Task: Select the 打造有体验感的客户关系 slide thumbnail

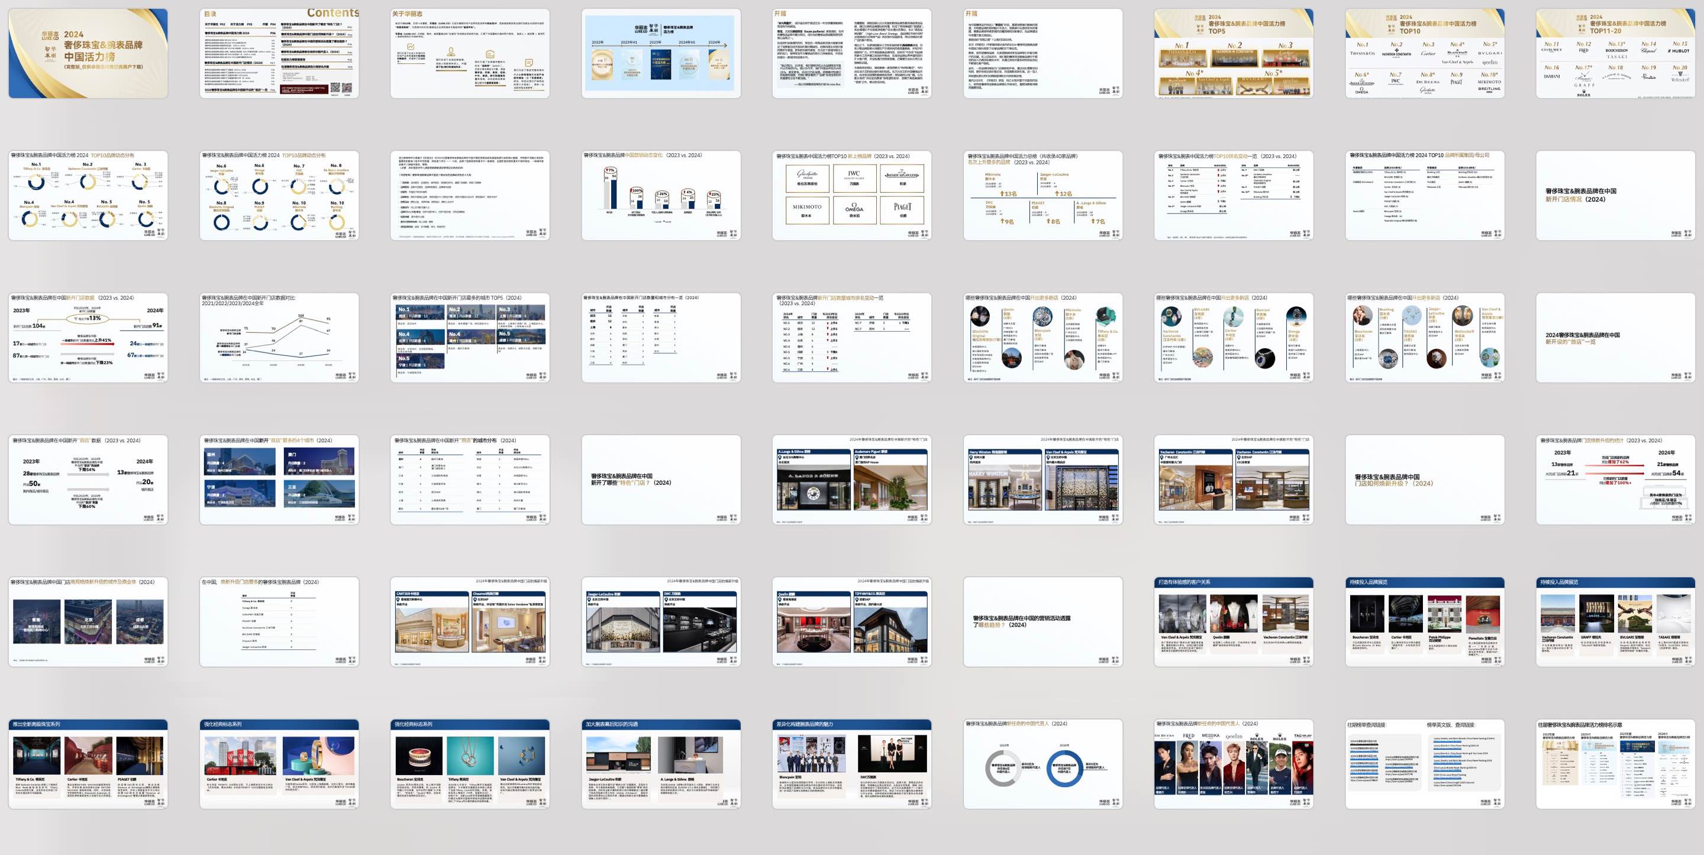Action: coord(1234,621)
